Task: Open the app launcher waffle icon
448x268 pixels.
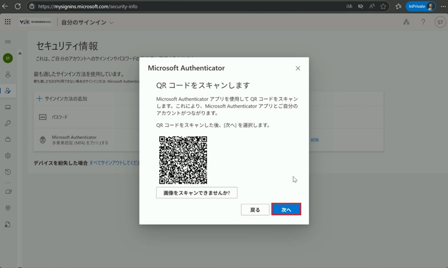Action: [8, 22]
